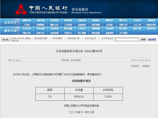This screenshot has width=158, height=118.
Task: Go to the 反洗钱 section
Action: [109, 25]
